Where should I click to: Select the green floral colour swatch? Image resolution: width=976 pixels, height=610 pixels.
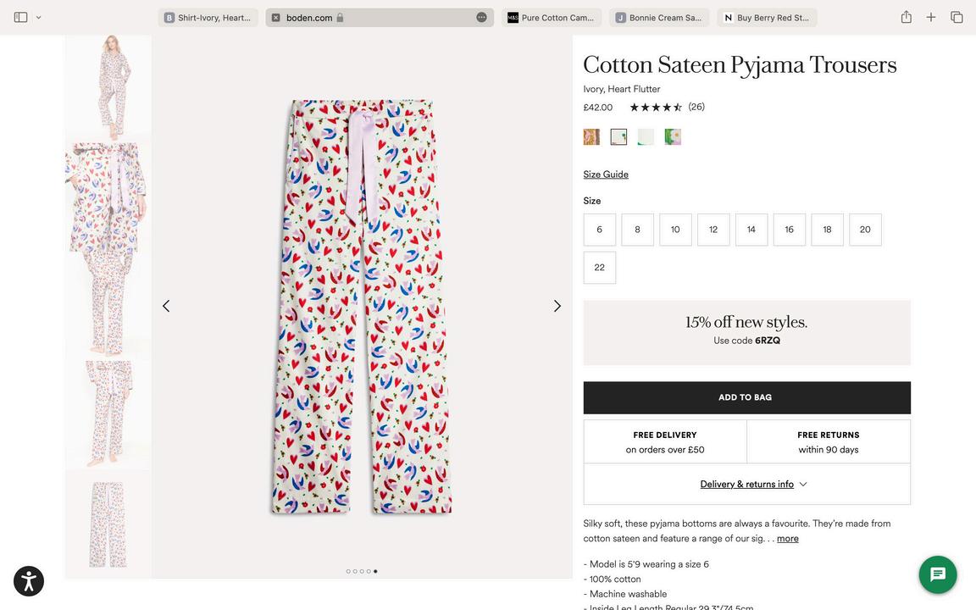pyautogui.click(x=673, y=136)
